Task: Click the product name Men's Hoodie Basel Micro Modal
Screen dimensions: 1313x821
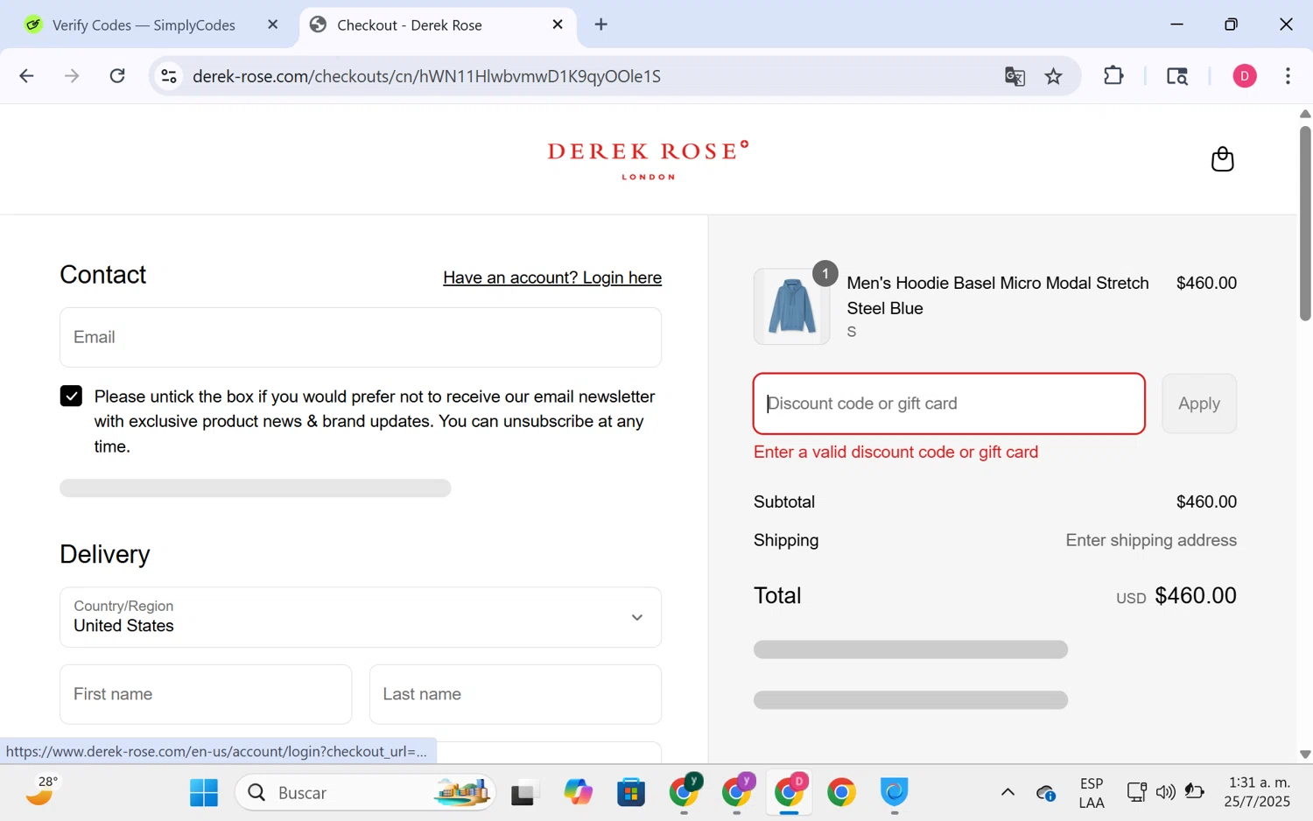Action: click(998, 295)
